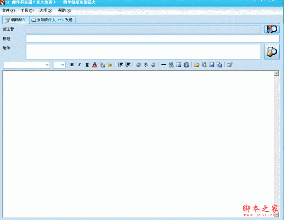
Task: Click the editor scrollbar up arrow
Action: [276, 74]
